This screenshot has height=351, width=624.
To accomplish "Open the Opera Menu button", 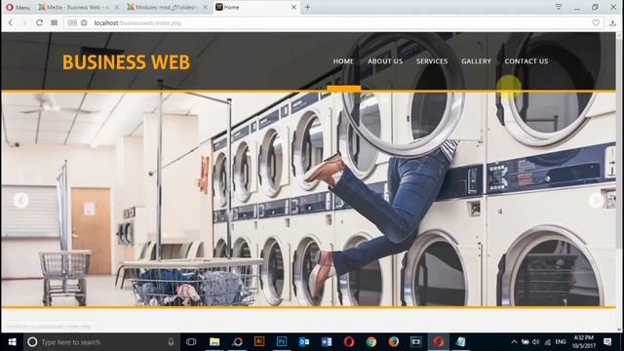I will [x=19, y=7].
